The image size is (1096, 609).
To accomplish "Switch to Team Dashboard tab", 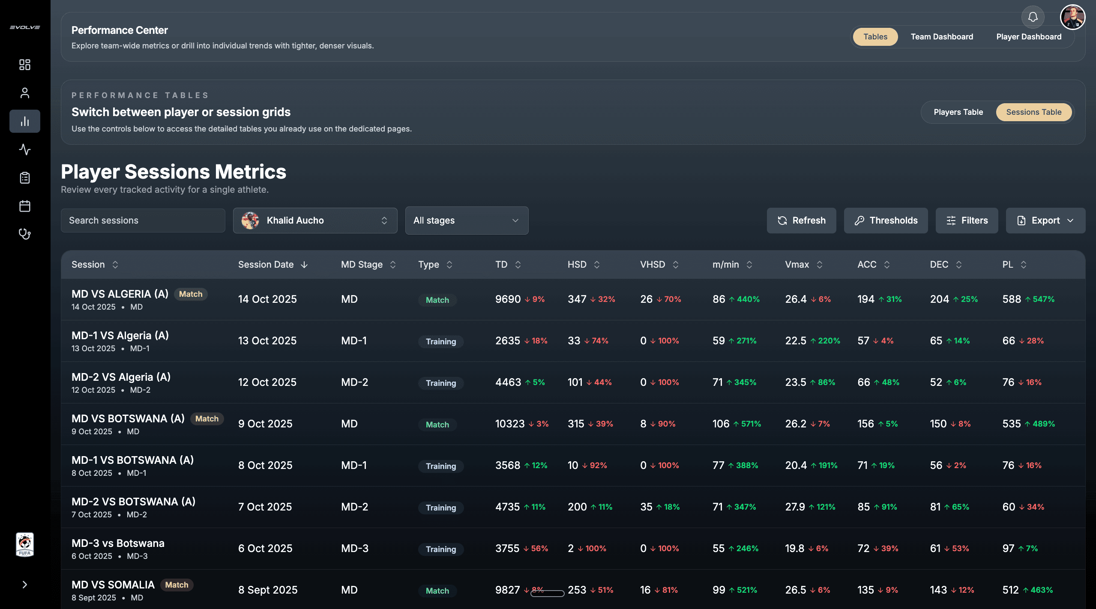I will click(x=942, y=37).
